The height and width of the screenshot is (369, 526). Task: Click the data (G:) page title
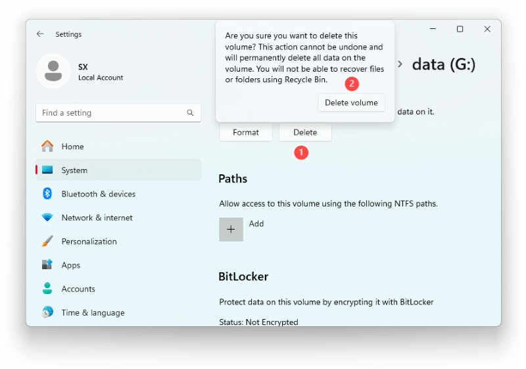(443, 64)
